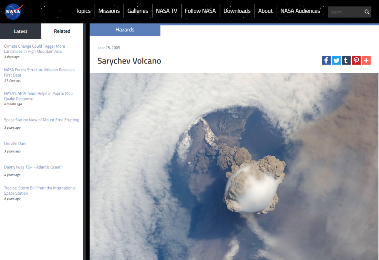
Task: Open Space Station View of Mount Etna
Action: [42, 120]
